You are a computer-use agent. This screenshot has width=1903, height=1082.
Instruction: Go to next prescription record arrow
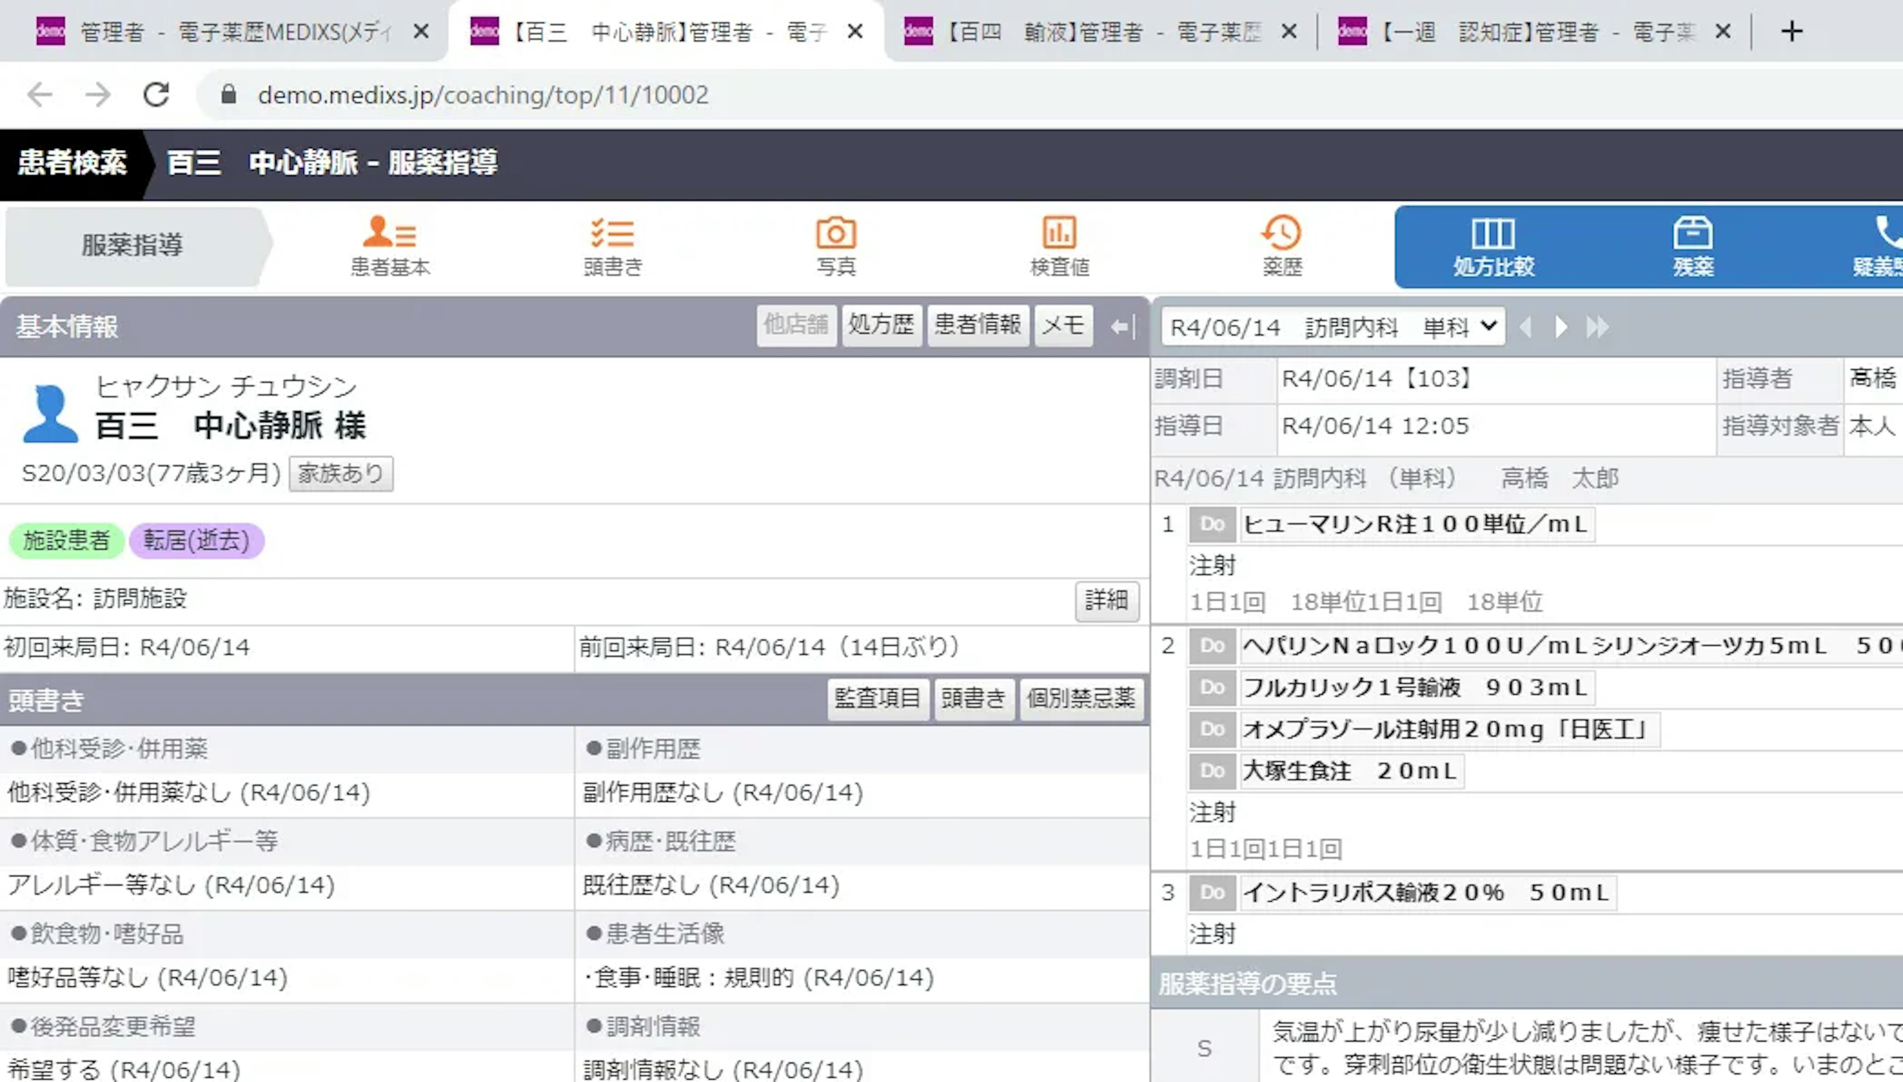[1561, 327]
